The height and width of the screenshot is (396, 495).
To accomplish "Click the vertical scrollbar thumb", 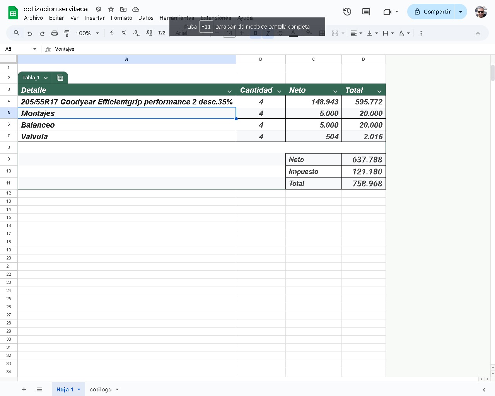I will coord(492,73).
